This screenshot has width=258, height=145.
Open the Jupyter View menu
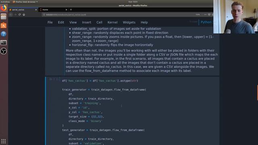tap(73, 23)
